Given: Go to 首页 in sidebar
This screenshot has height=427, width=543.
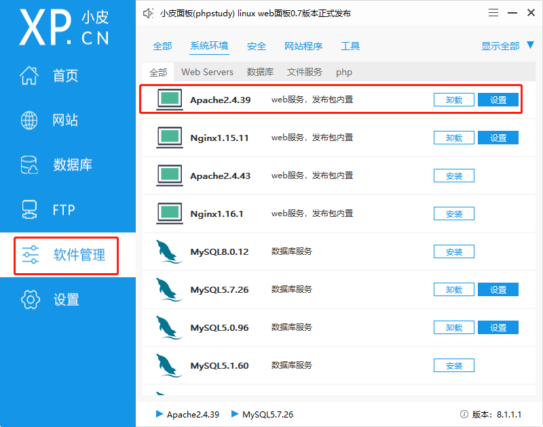Looking at the screenshot, I should pos(65,75).
